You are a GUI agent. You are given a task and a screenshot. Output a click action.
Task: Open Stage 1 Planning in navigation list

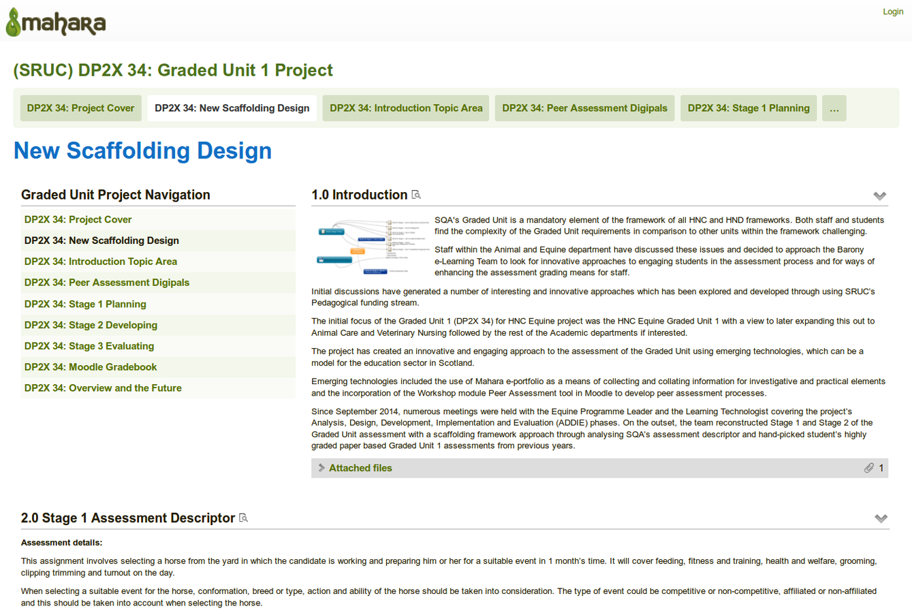tap(85, 304)
